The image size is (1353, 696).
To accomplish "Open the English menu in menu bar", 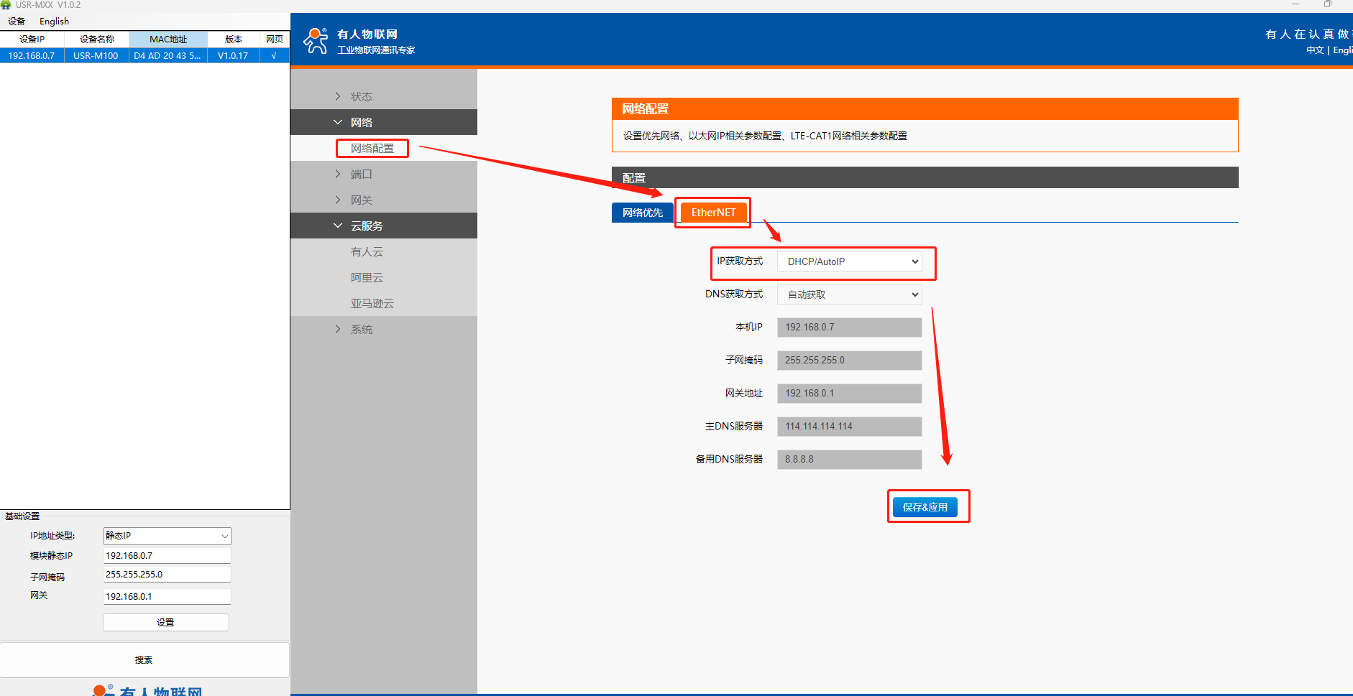I will (x=54, y=21).
